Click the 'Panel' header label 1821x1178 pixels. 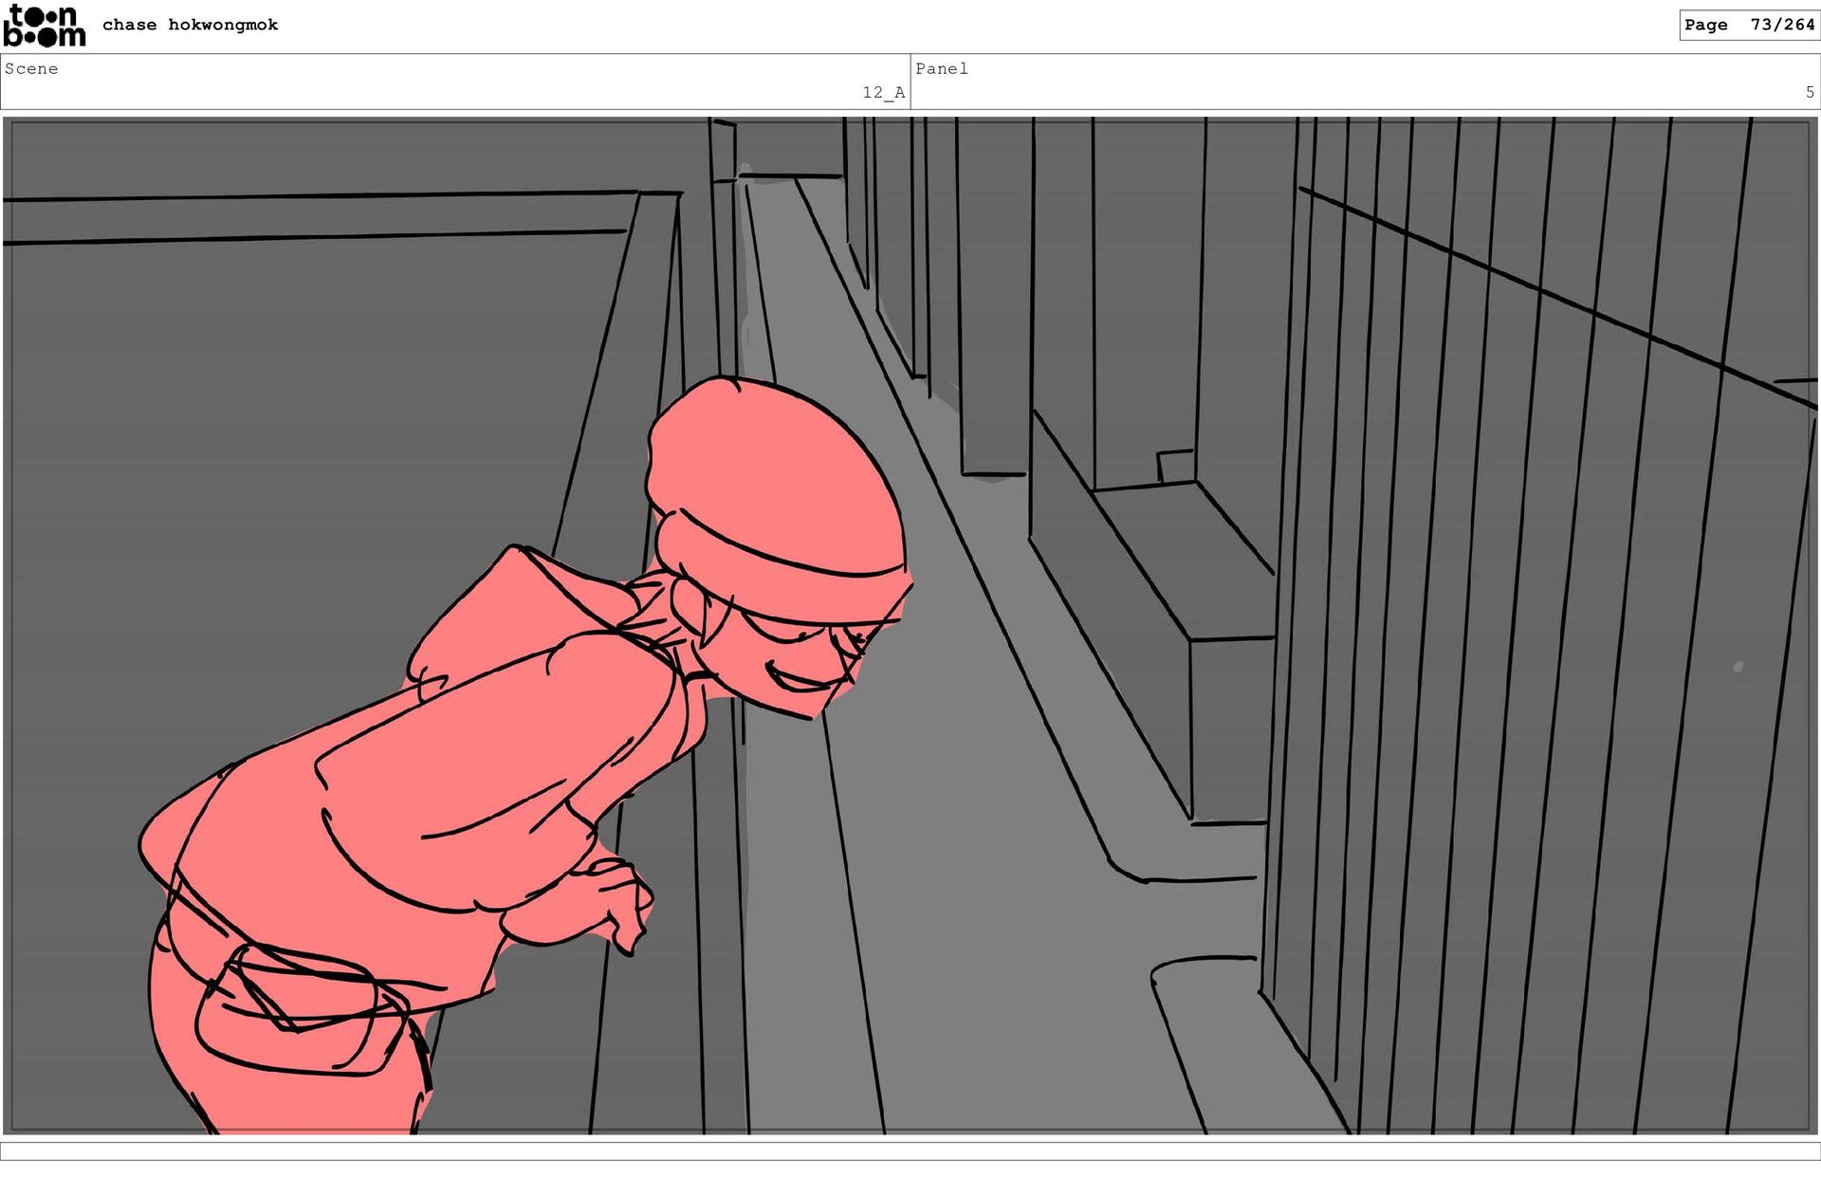[x=941, y=68]
